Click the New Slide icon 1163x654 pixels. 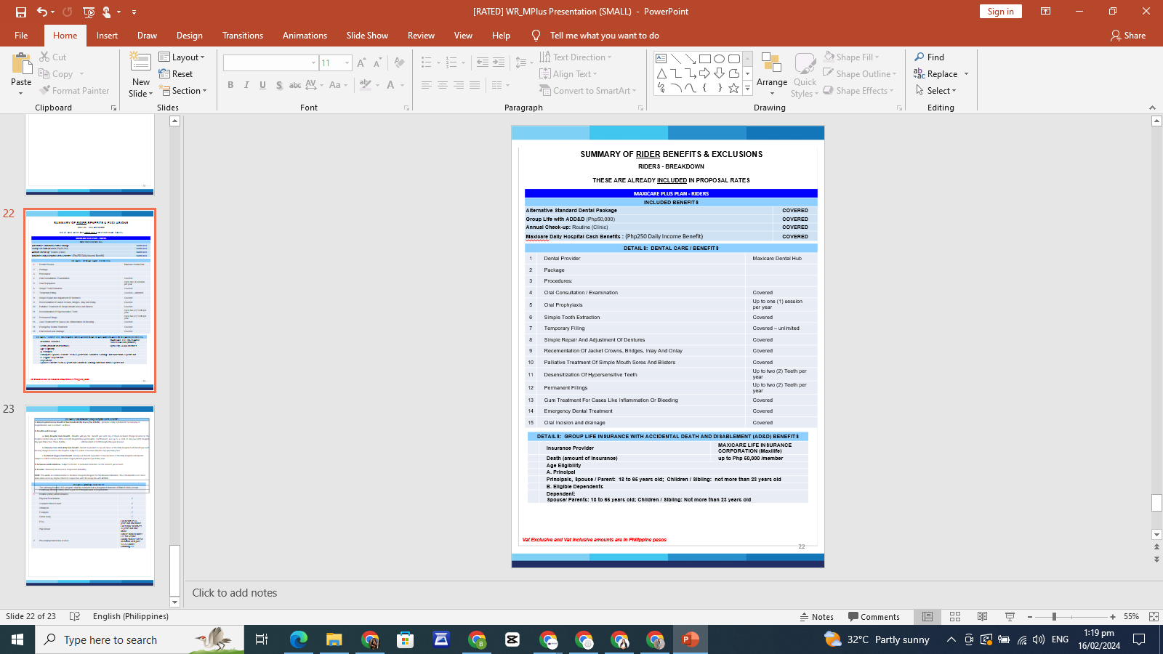(x=140, y=65)
